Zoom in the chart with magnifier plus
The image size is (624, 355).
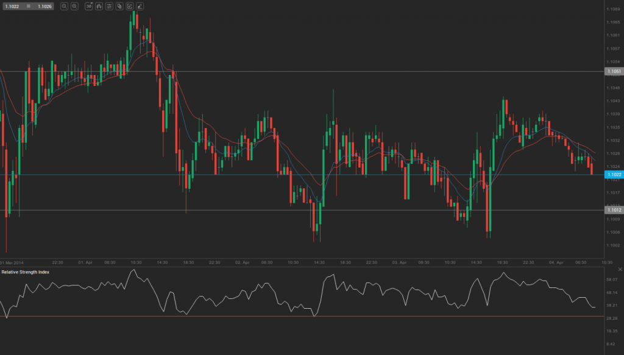click(x=74, y=6)
